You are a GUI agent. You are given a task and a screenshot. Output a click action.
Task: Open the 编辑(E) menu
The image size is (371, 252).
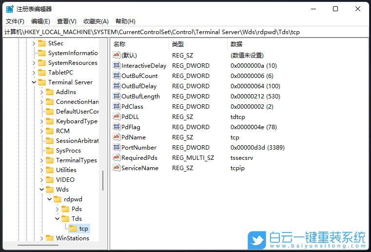tap(40, 21)
